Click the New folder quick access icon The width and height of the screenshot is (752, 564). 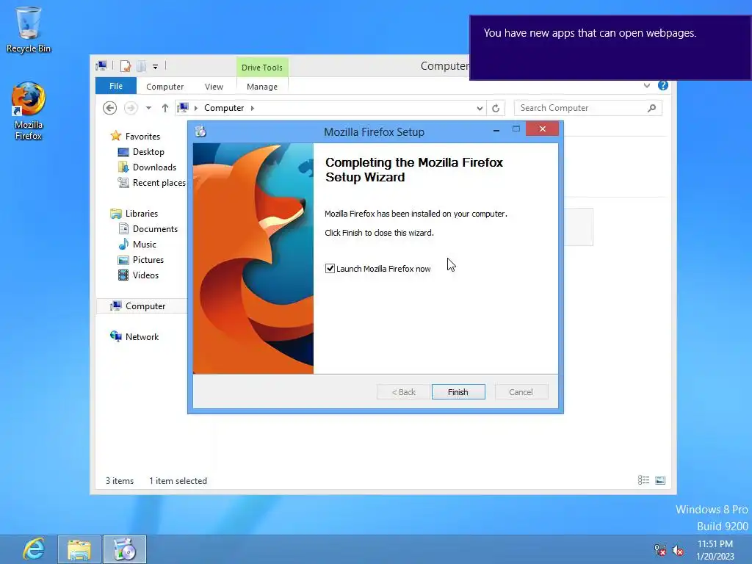click(x=142, y=66)
